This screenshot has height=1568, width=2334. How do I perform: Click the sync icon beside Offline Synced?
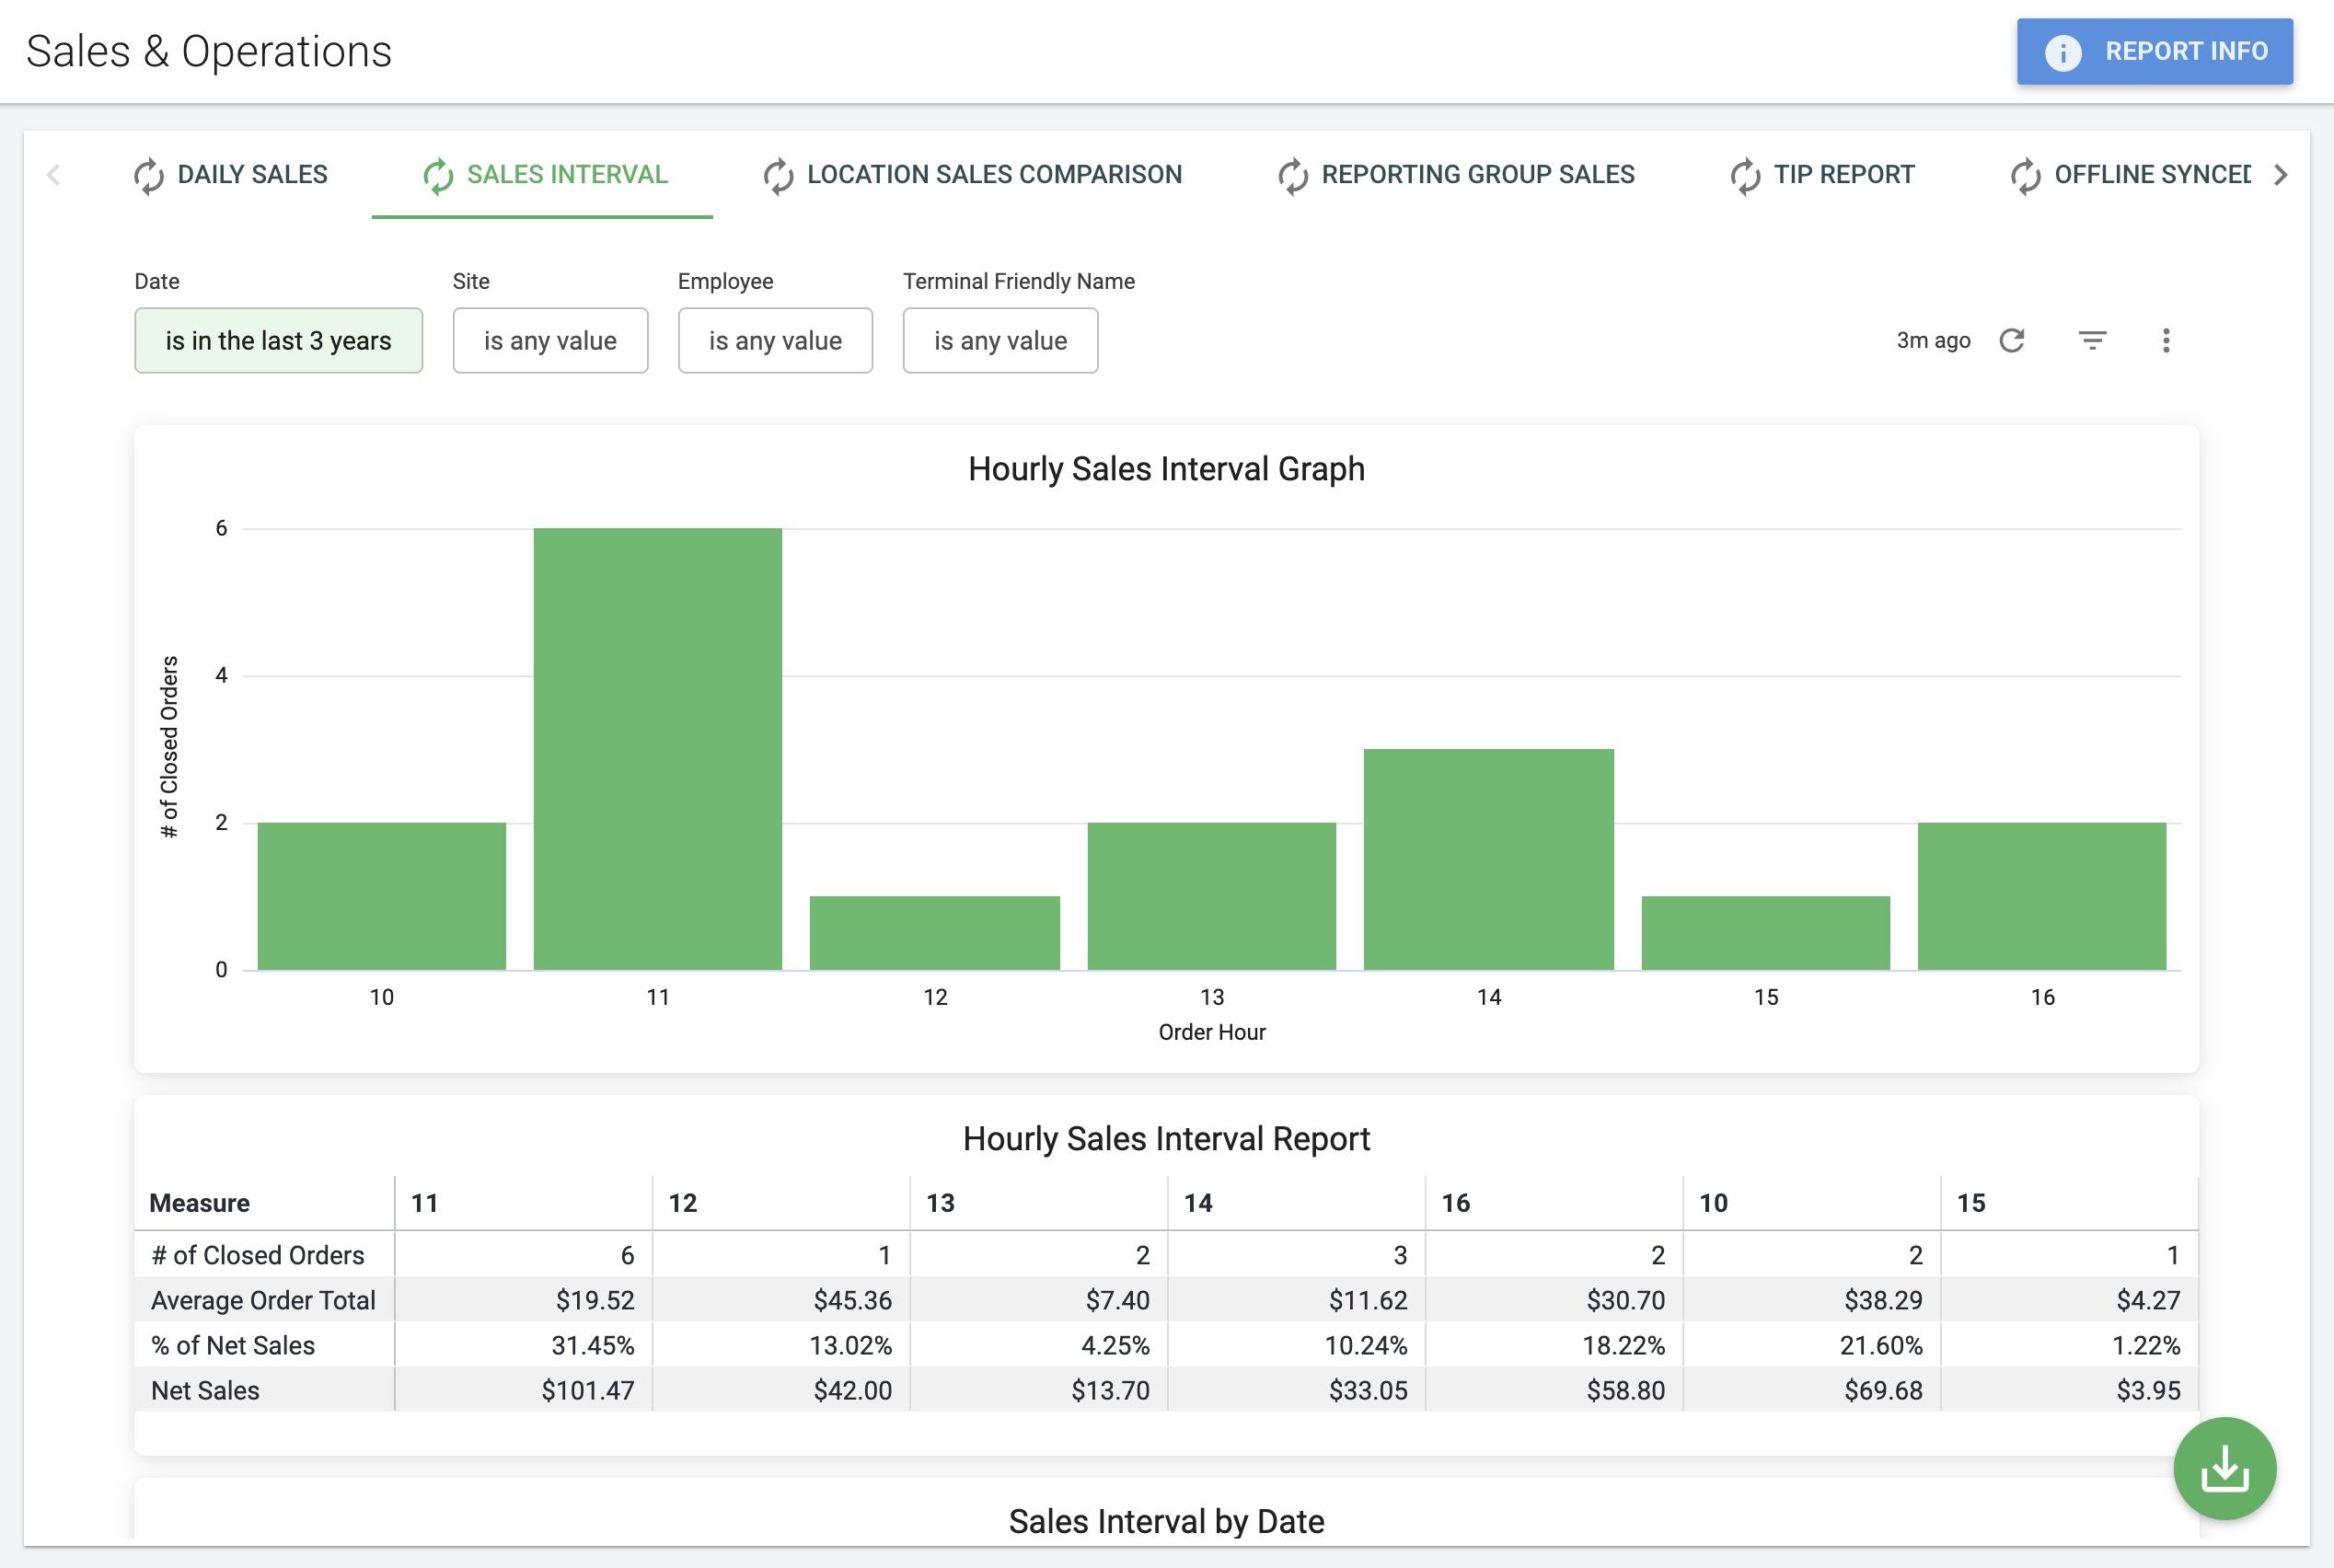point(2025,175)
